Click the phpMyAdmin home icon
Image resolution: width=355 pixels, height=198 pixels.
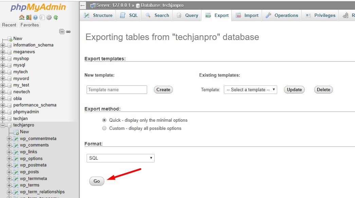click(x=22, y=18)
